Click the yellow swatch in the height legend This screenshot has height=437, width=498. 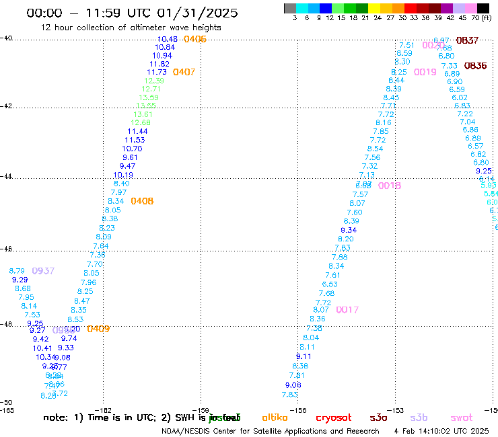tap(374, 8)
